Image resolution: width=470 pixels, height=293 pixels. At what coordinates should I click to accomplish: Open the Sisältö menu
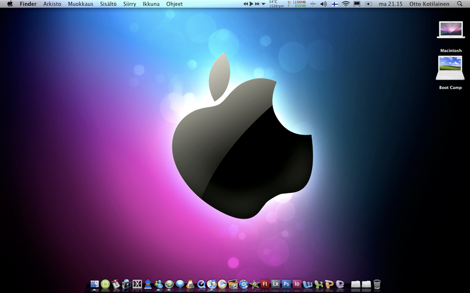click(108, 4)
